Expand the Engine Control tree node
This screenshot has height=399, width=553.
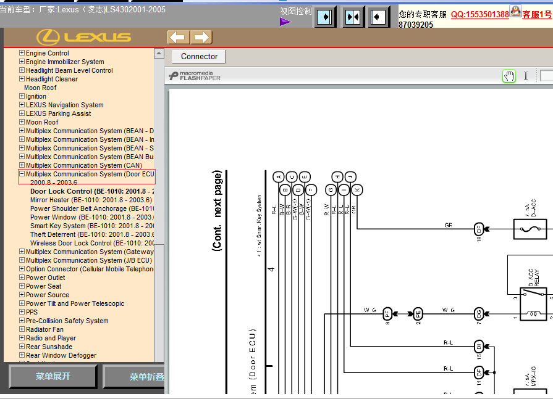click(22, 53)
